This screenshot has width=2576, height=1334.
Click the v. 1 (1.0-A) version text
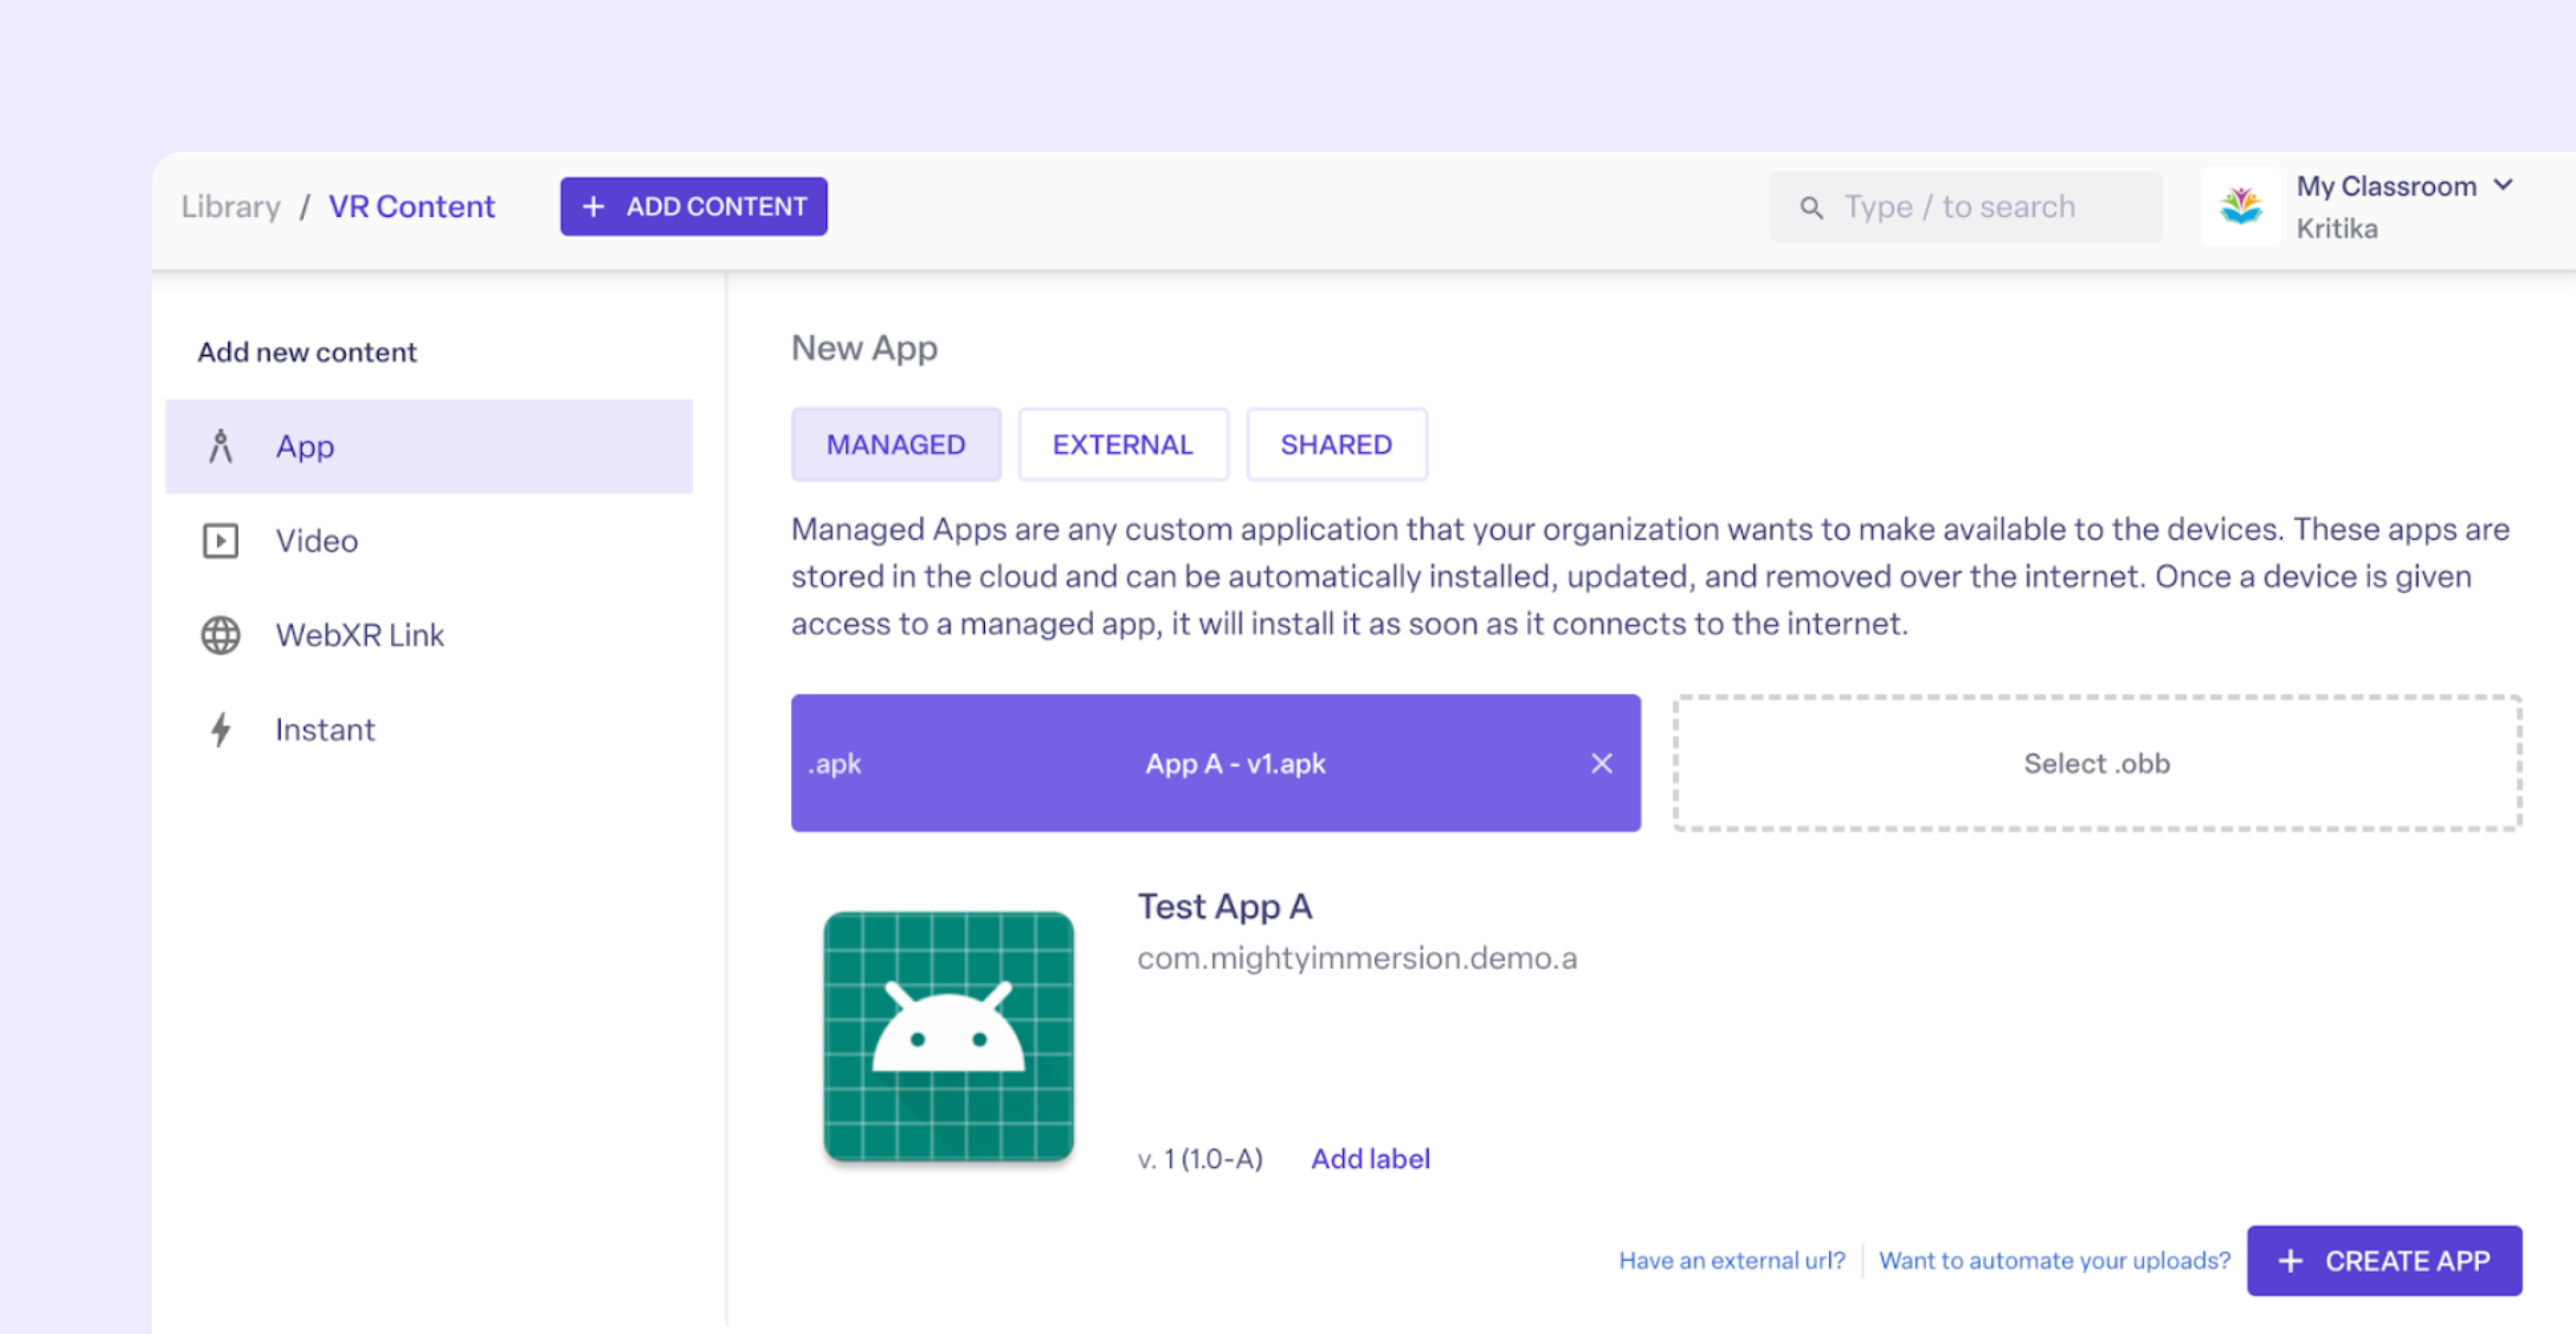pos(1200,1158)
